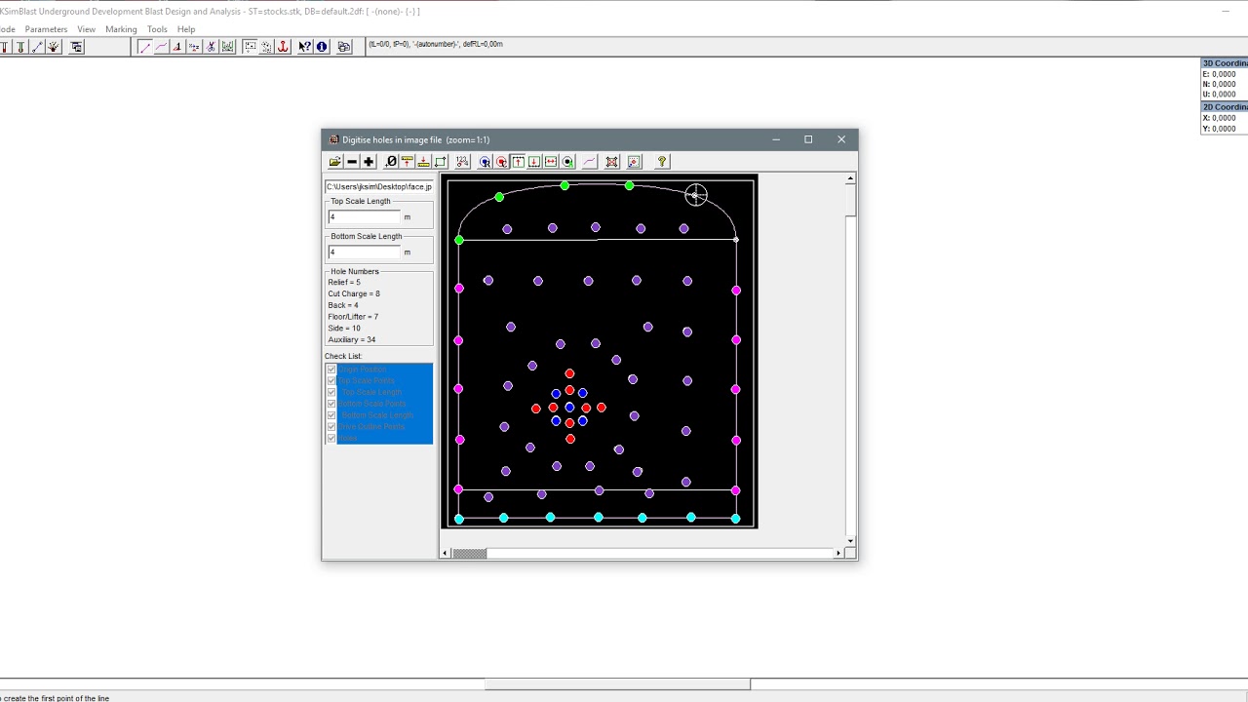This screenshot has width=1248, height=702.
Task: Click the red delete-all cross icon
Action: [612, 162]
